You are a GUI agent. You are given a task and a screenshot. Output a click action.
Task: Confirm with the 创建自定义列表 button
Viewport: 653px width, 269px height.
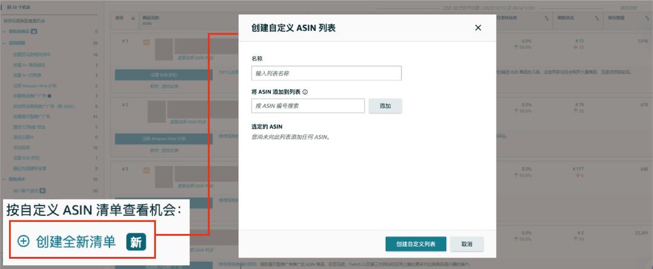point(415,244)
